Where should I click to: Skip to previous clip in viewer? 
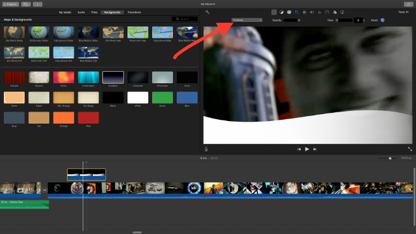pyautogui.click(x=299, y=149)
